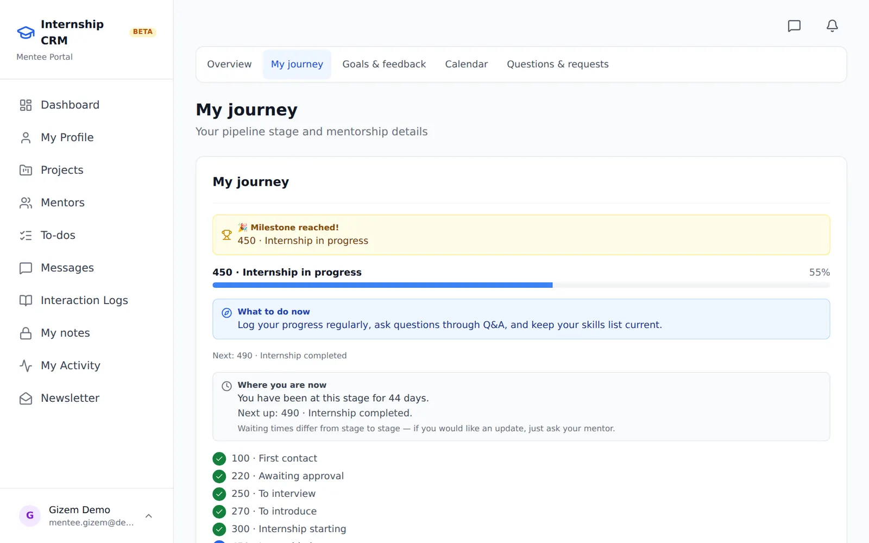This screenshot has width=869, height=543.
Task: Click the My notes lock icon
Action: click(x=26, y=333)
